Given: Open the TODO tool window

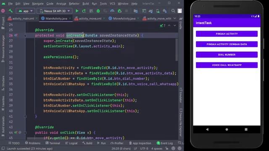Looking at the screenshot, I should pyautogui.click(x=14, y=143).
